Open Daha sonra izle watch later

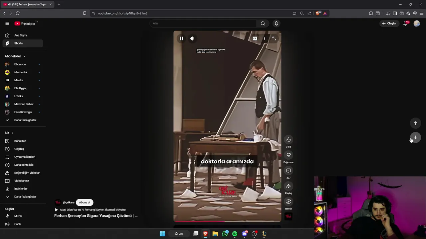[23, 165]
